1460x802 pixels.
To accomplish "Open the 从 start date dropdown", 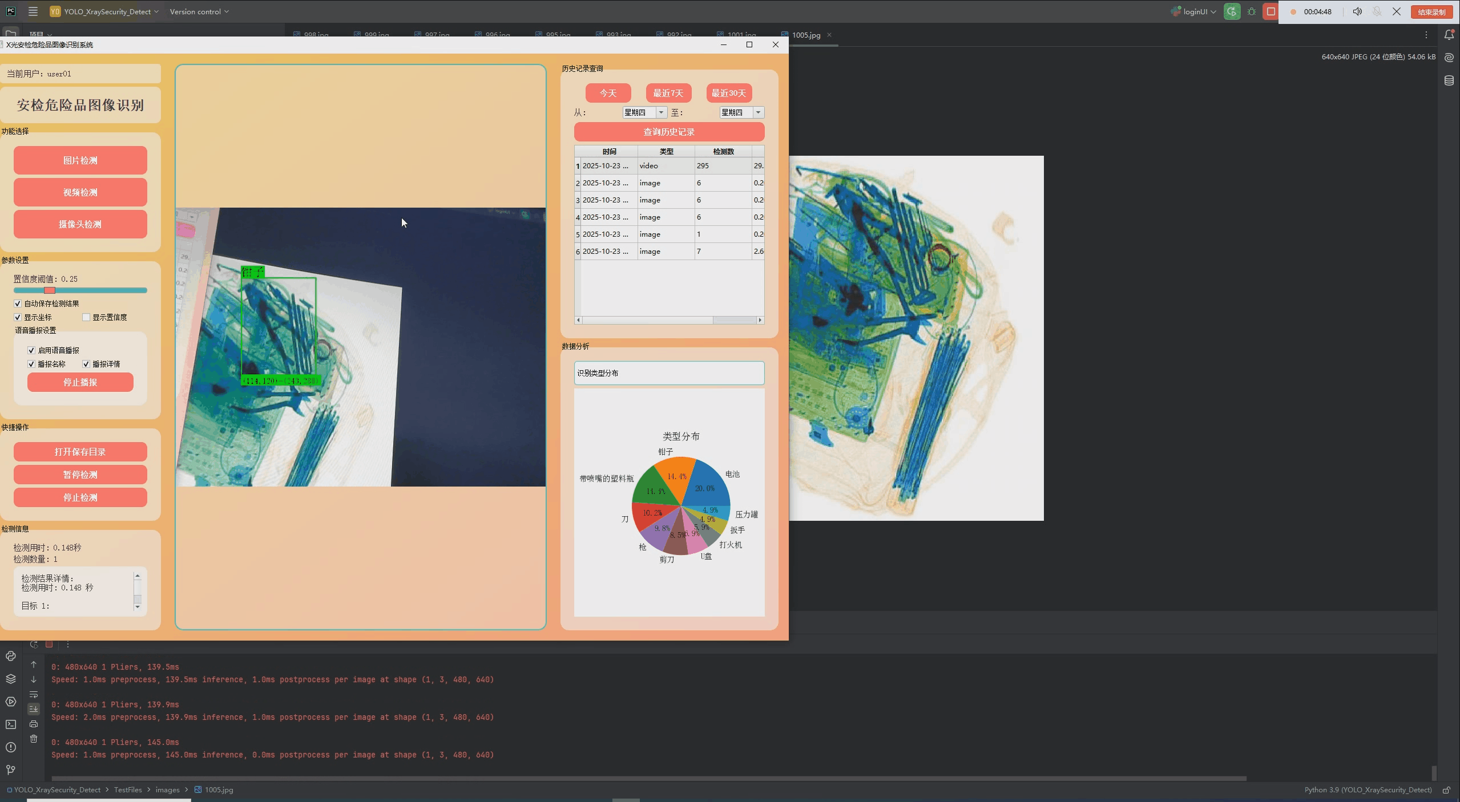I will pos(661,112).
